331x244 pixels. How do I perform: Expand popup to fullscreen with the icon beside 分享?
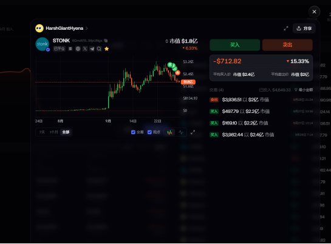[286, 29]
